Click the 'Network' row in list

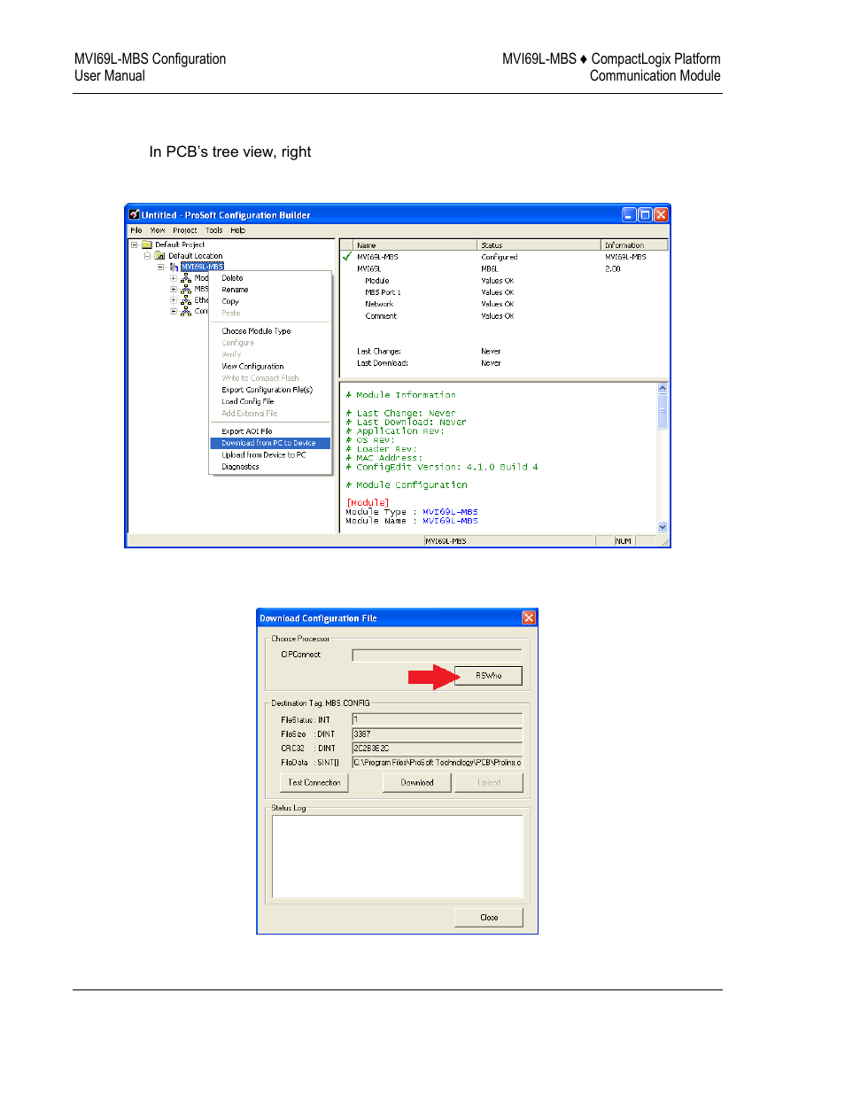pos(379,304)
